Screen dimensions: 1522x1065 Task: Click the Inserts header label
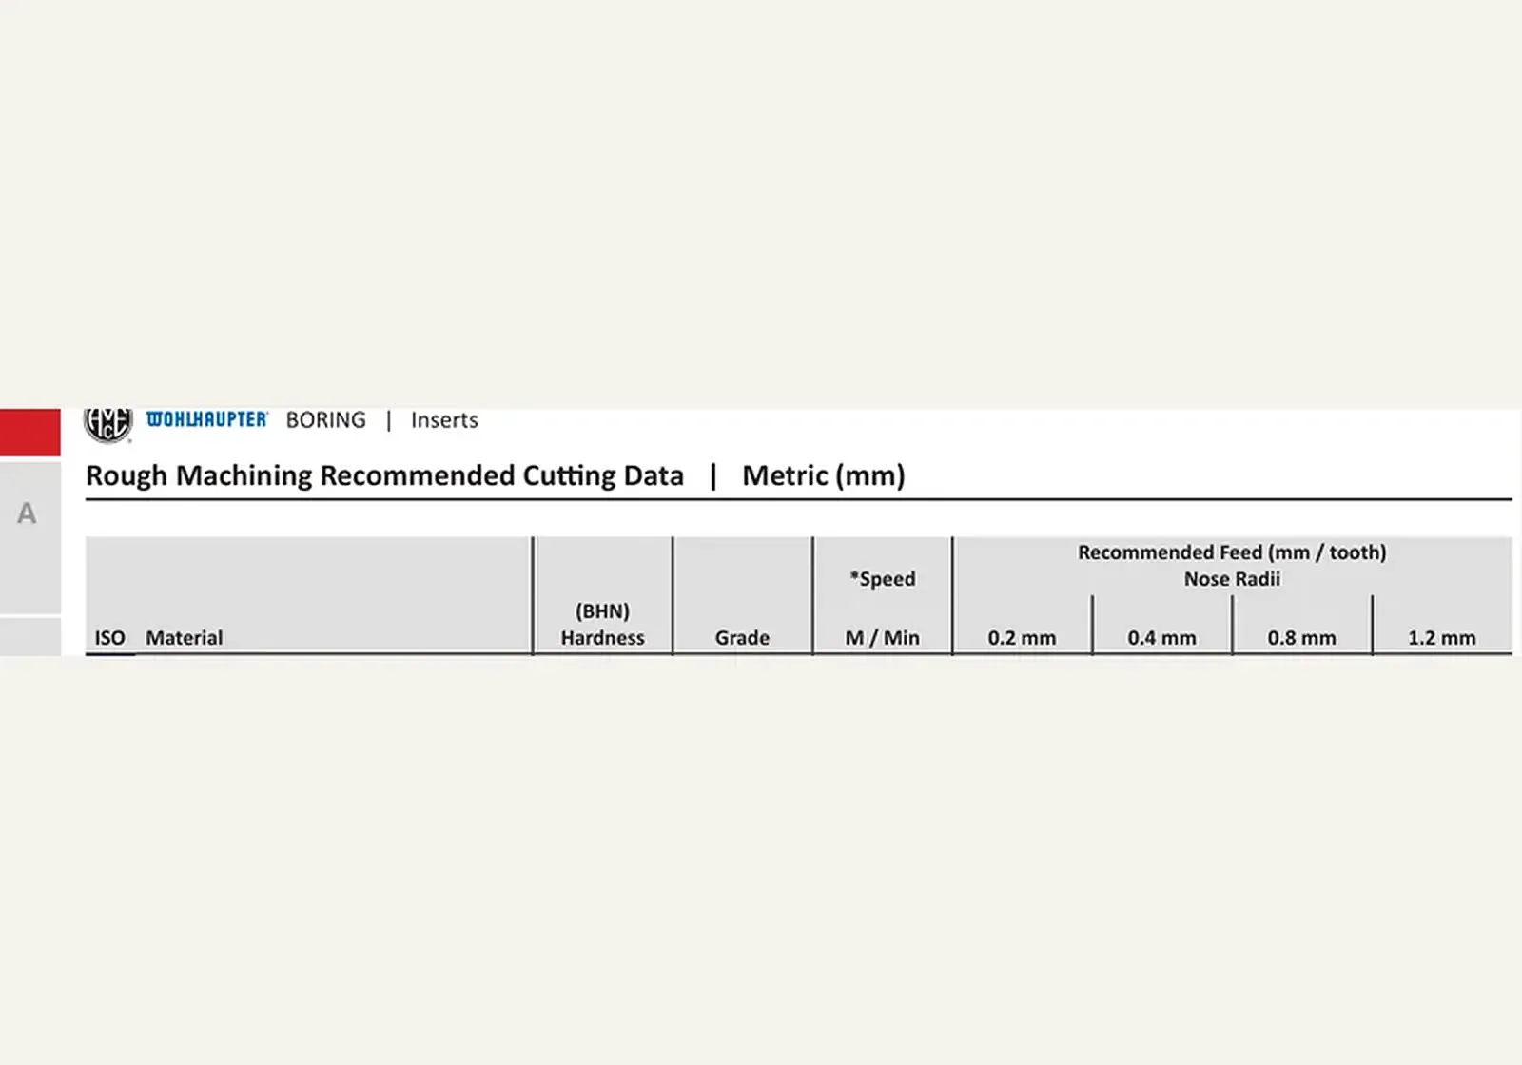point(444,420)
